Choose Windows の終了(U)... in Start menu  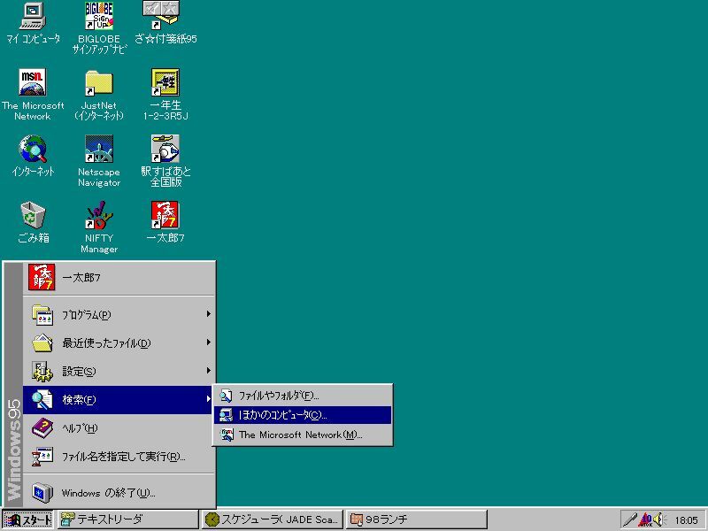click(x=119, y=493)
